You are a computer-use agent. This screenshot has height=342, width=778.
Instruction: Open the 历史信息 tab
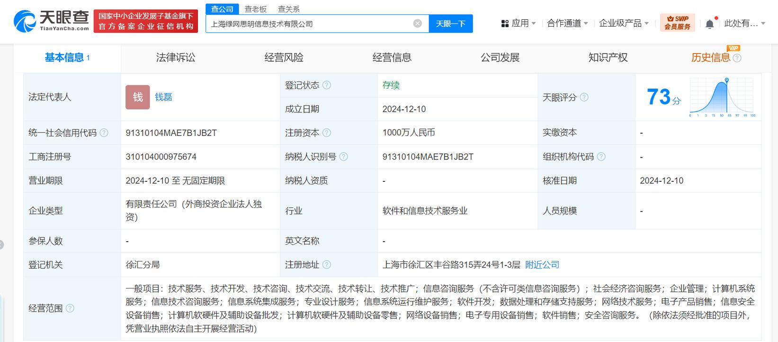tap(710, 58)
